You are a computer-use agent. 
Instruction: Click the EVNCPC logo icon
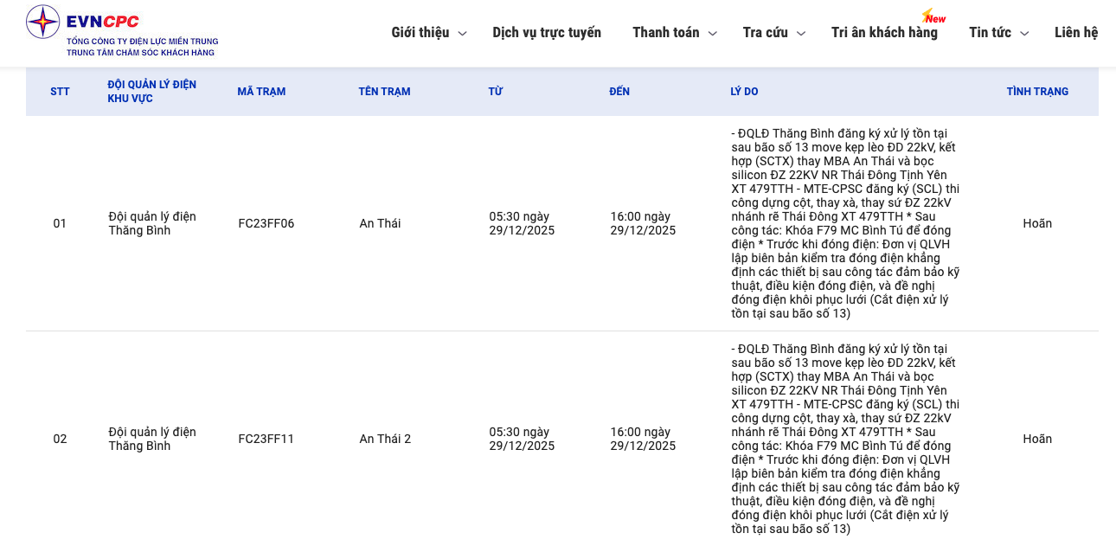(42, 22)
